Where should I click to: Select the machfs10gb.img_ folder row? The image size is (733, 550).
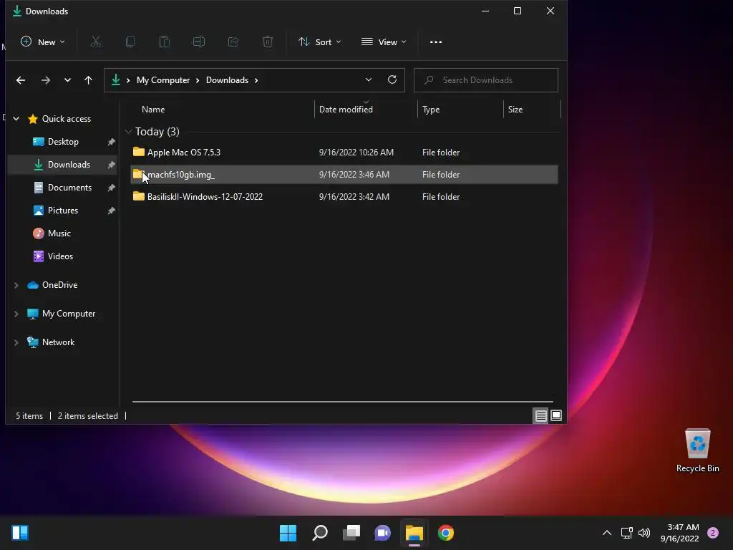344,175
